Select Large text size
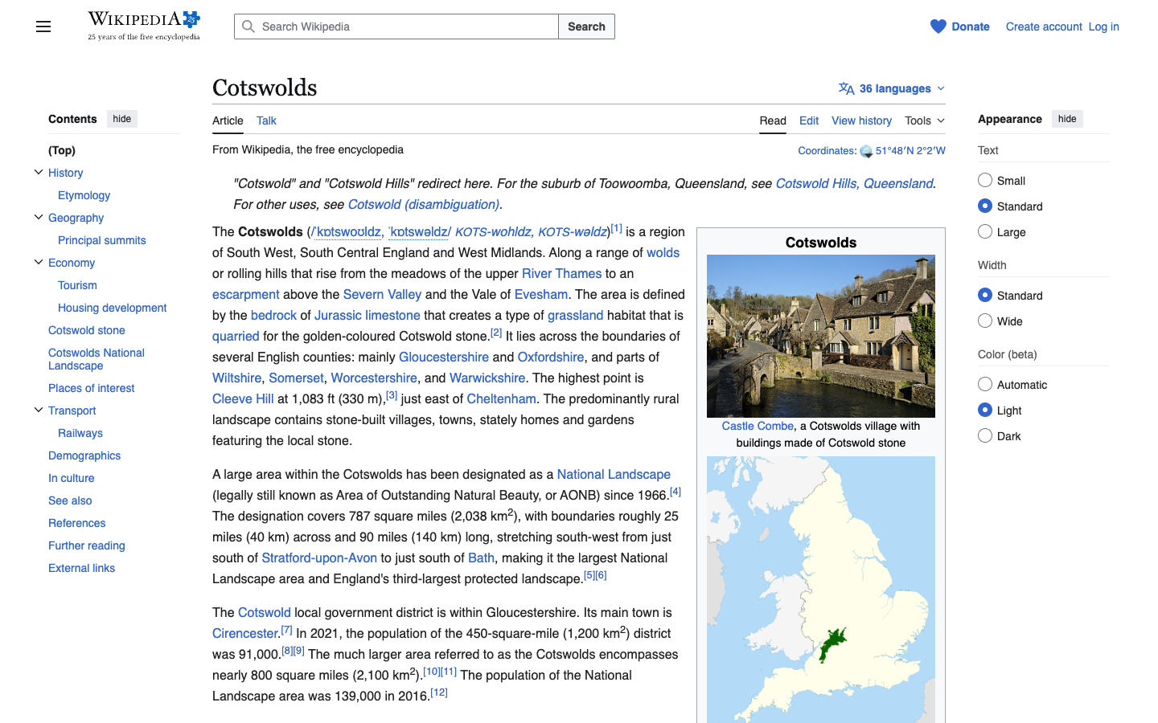Viewport: 1158px width, 723px height. [985, 231]
